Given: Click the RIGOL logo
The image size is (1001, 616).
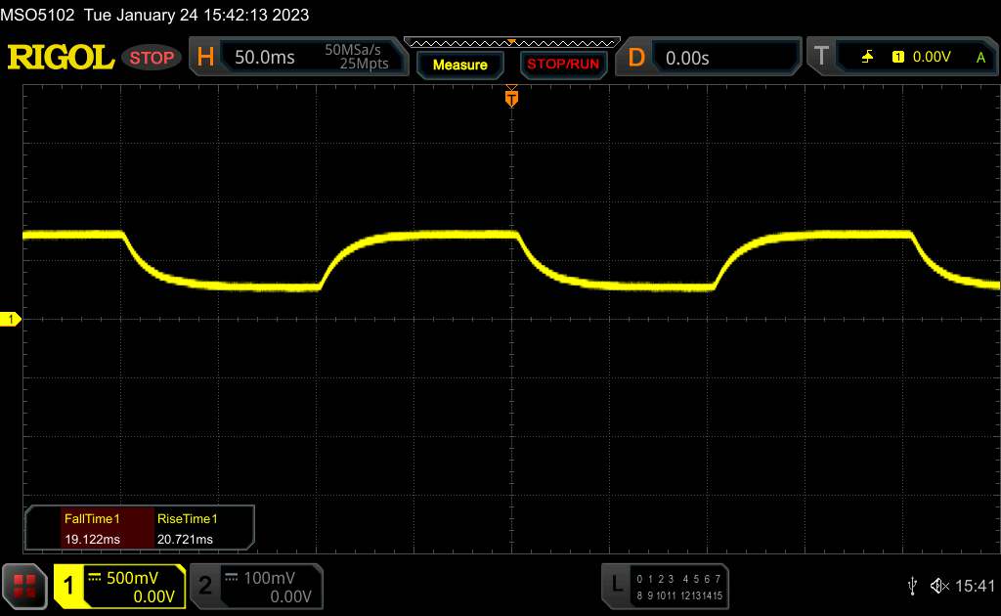Looking at the screenshot, I should [60, 58].
